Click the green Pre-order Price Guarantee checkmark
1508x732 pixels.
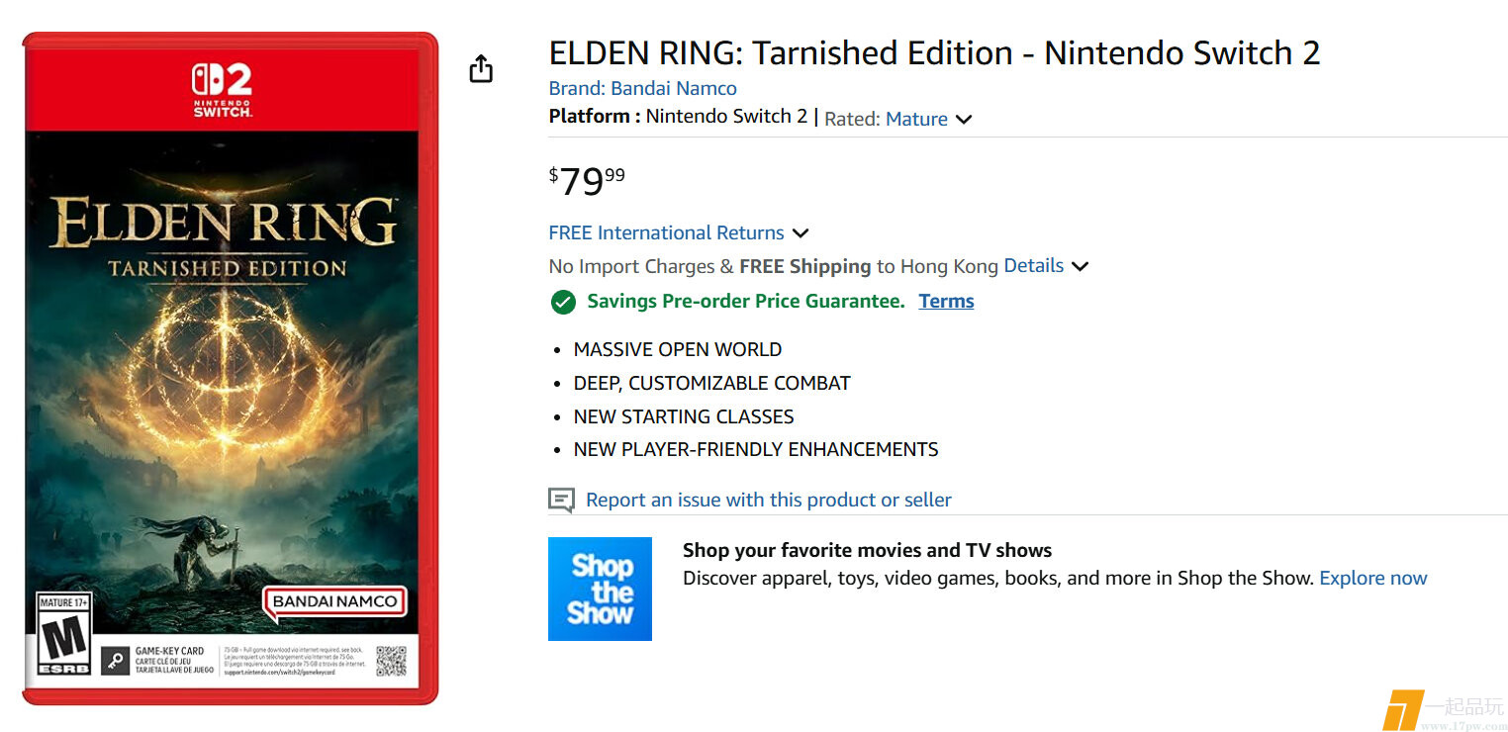click(x=563, y=302)
